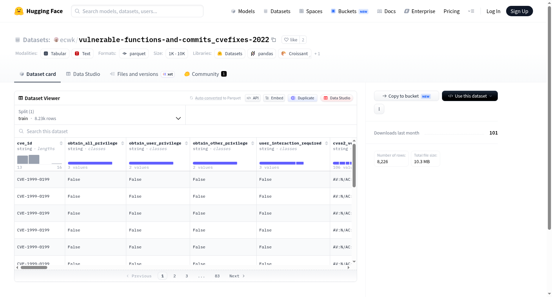Sort by cve_id column arrows
The height and width of the screenshot is (297, 552).
point(61,143)
